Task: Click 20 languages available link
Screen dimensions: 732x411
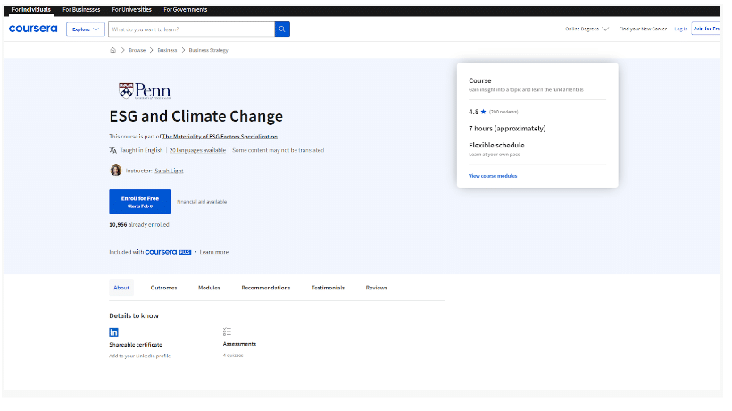Action: (x=197, y=150)
